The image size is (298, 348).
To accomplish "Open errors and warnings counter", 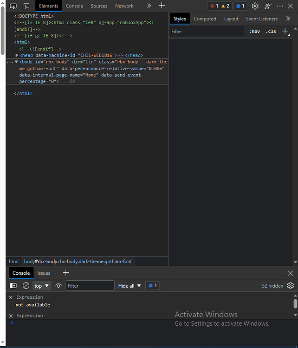I will [x=220, y=6].
